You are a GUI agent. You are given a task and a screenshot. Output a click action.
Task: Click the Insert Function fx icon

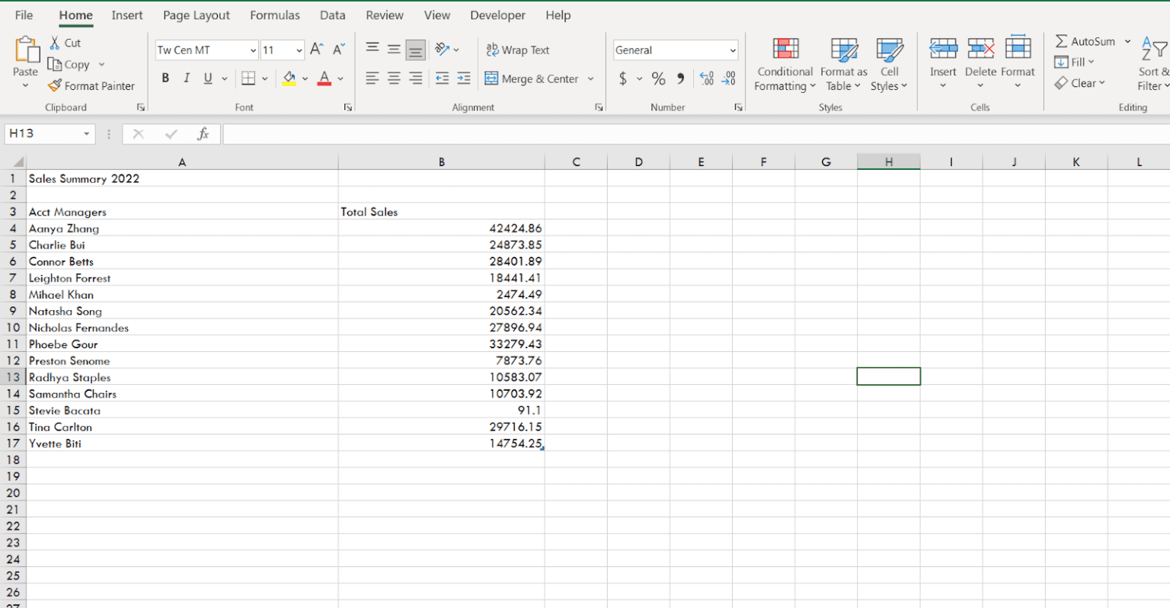203,134
